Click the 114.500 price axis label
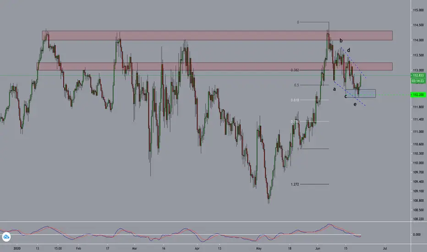The height and width of the screenshot is (252, 427). click(418, 25)
